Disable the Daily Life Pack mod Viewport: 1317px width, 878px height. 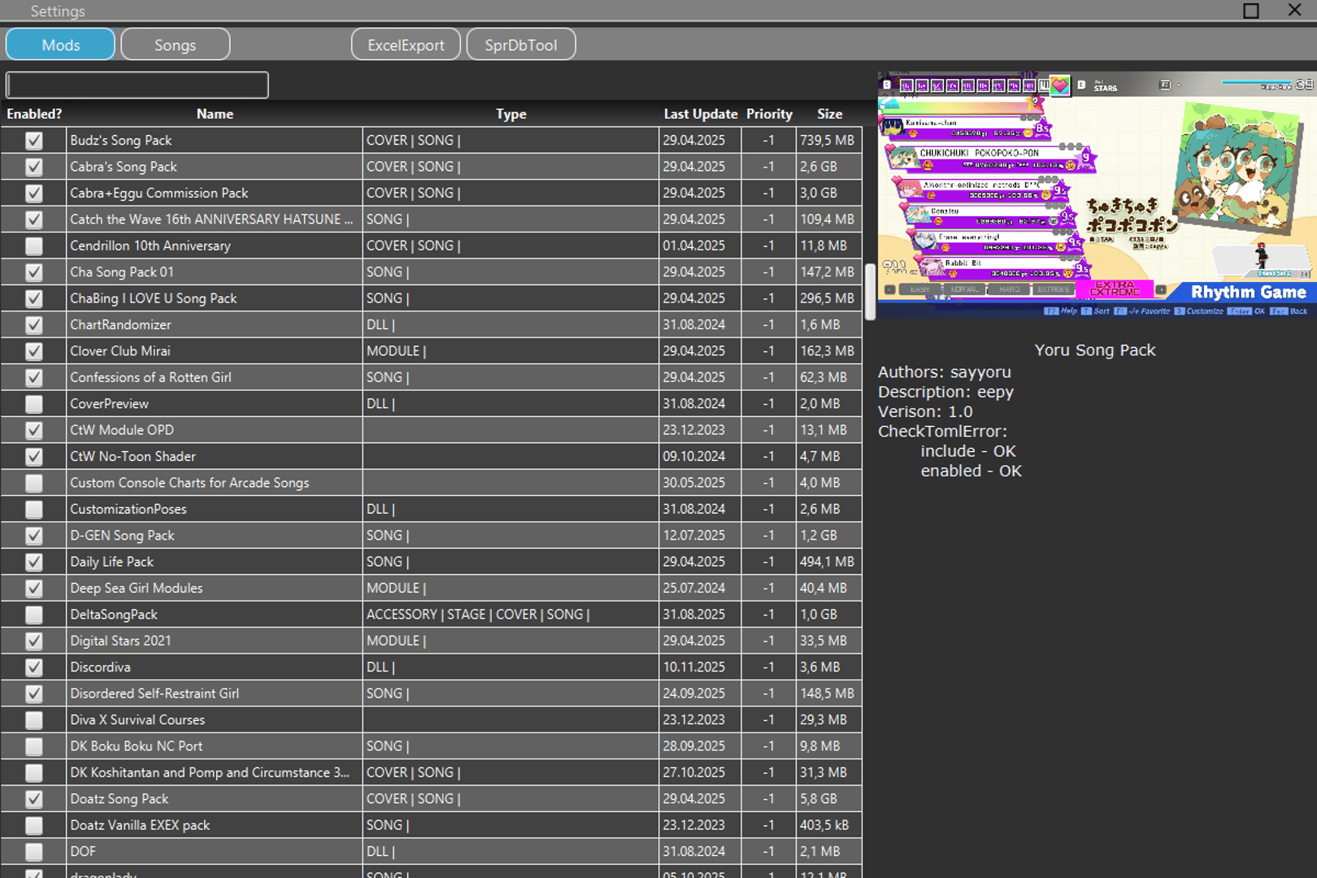tap(33, 561)
